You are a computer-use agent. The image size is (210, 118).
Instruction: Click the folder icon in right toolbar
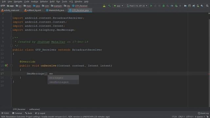click(185, 6)
